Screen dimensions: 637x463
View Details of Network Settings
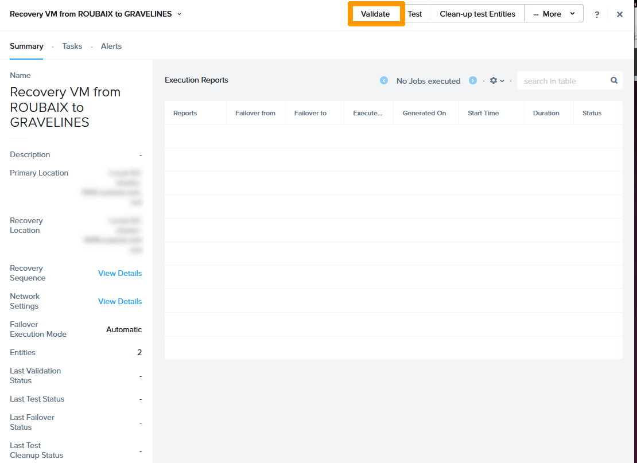(120, 301)
